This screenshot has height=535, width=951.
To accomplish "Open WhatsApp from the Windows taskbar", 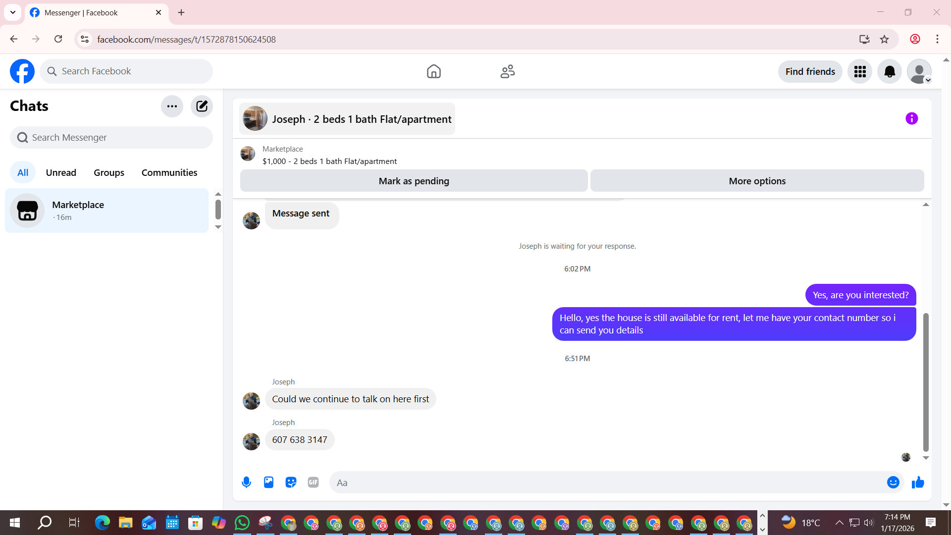I will (242, 523).
